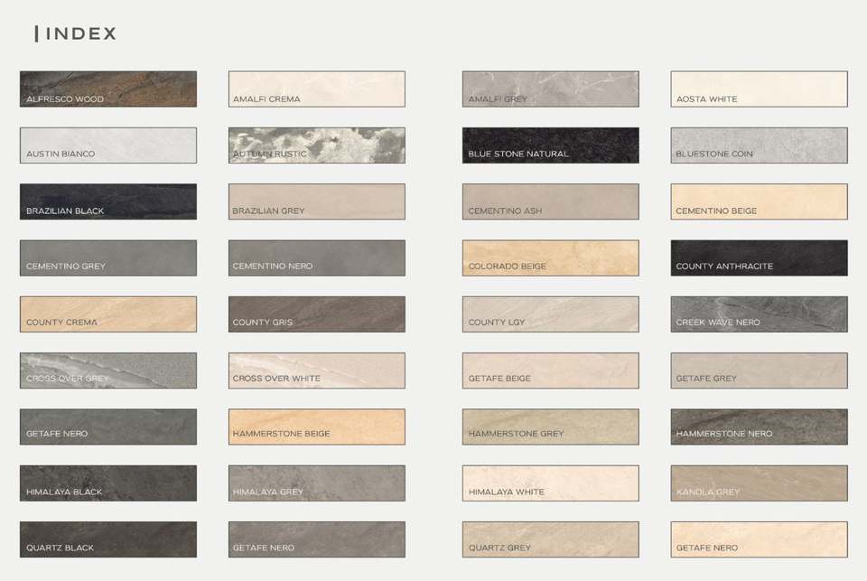Select the Cross Over White swatch

coord(317,370)
